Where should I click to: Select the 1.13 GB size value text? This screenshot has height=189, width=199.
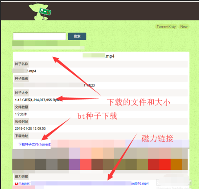[x=39, y=100]
